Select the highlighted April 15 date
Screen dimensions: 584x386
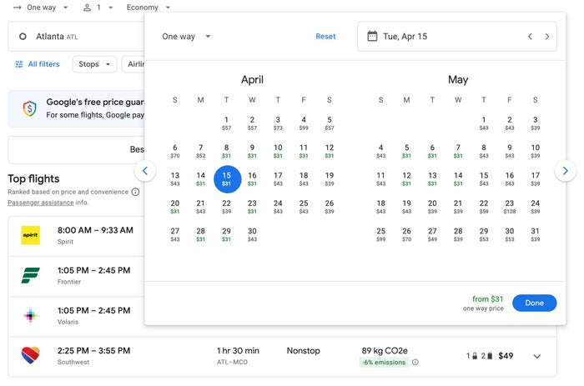tap(227, 179)
